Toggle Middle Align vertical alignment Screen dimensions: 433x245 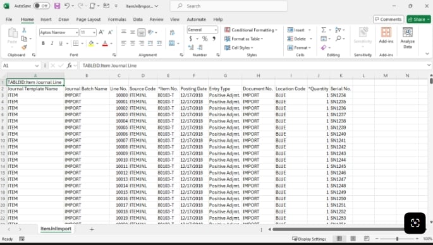(133, 32)
